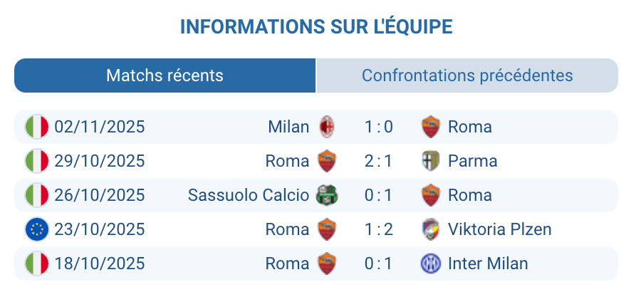The height and width of the screenshot is (292, 631).
Task: Click the 2 : 1 Roma–Parma score
Action: (378, 161)
